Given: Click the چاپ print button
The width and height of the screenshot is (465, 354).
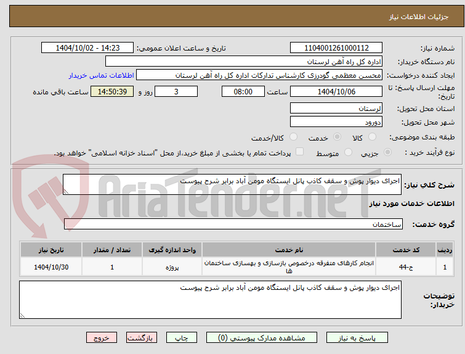Looking at the screenshot, I should (182, 338).
